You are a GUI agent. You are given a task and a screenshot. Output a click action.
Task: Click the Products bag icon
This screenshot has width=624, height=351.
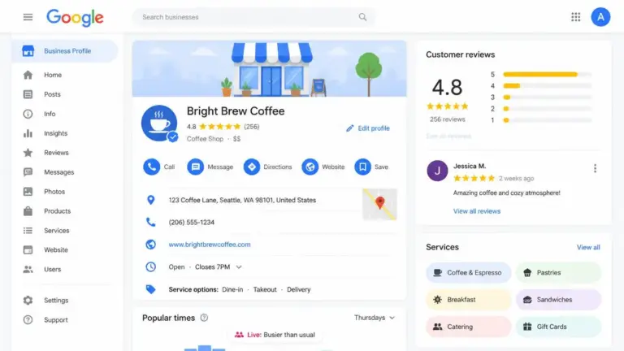[x=28, y=211]
